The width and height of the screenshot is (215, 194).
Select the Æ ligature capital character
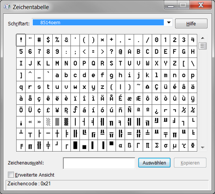coord(139,99)
